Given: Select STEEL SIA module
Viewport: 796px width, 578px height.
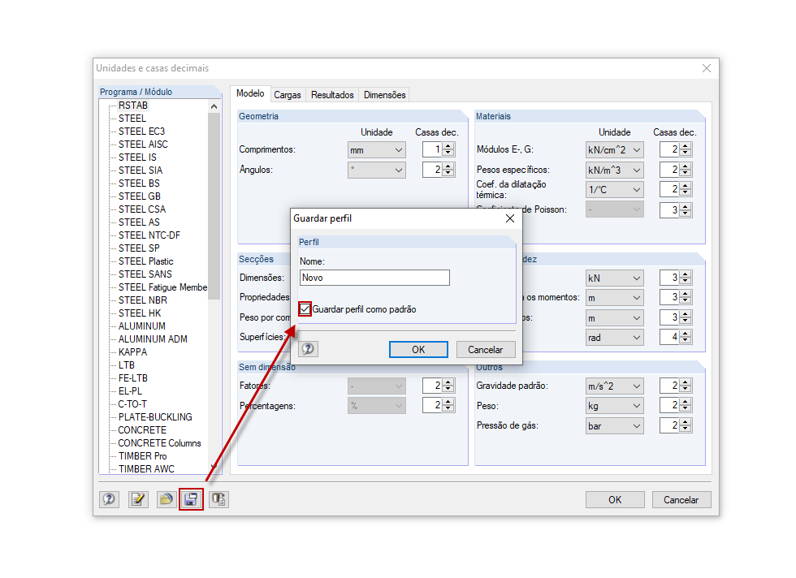Looking at the screenshot, I should pos(141,170).
